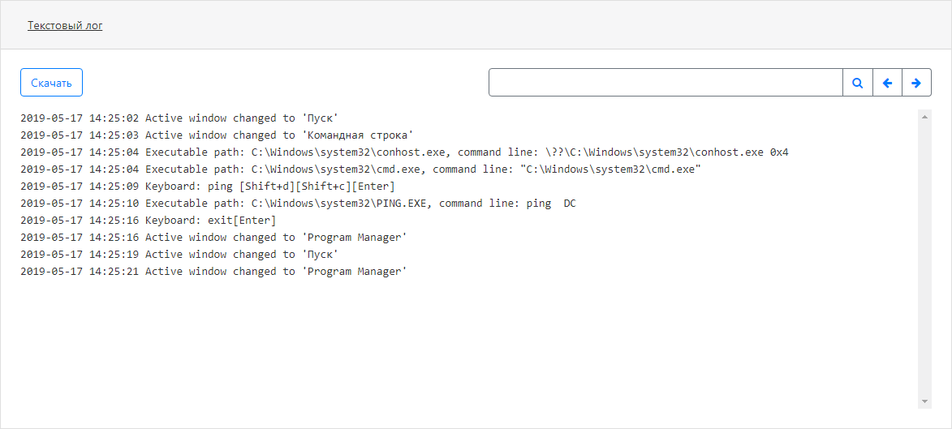This screenshot has height=429, width=952.
Task: Click the last 'Program Manager' entry at 14:25:21
Action: [x=213, y=272]
